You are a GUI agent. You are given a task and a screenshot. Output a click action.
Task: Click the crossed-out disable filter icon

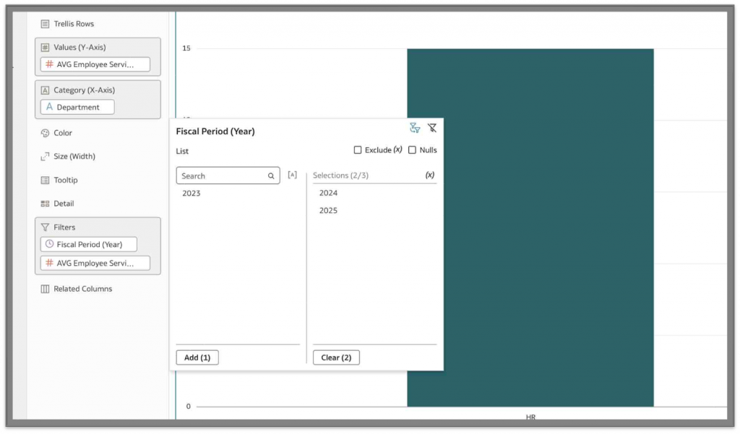[x=432, y=128]
